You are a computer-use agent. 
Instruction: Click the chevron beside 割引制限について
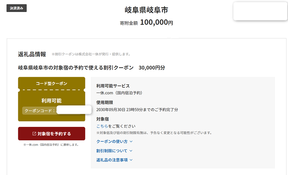pyautogui.click(x=131, y=151)
